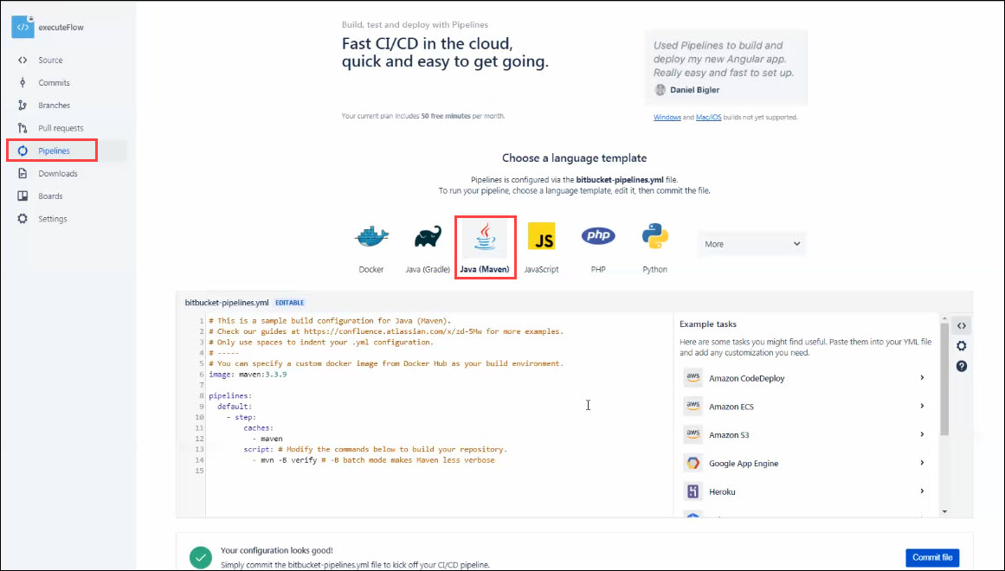Click the 'default:' code line
The image size is (1005, 571).
[x=235, y=407]
